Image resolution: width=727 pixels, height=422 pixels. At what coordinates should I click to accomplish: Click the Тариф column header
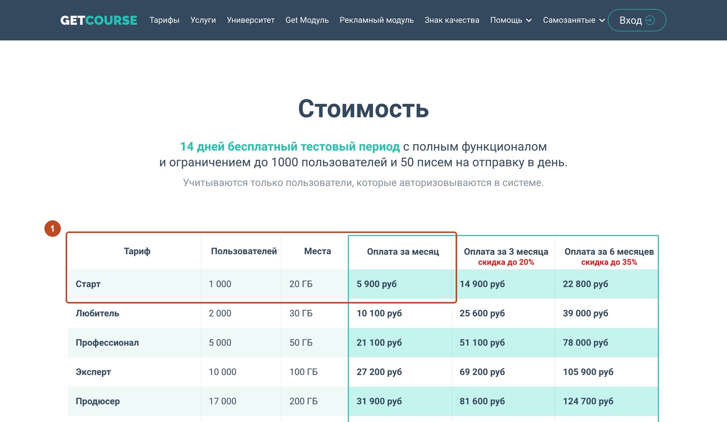(x=137, y=251)
